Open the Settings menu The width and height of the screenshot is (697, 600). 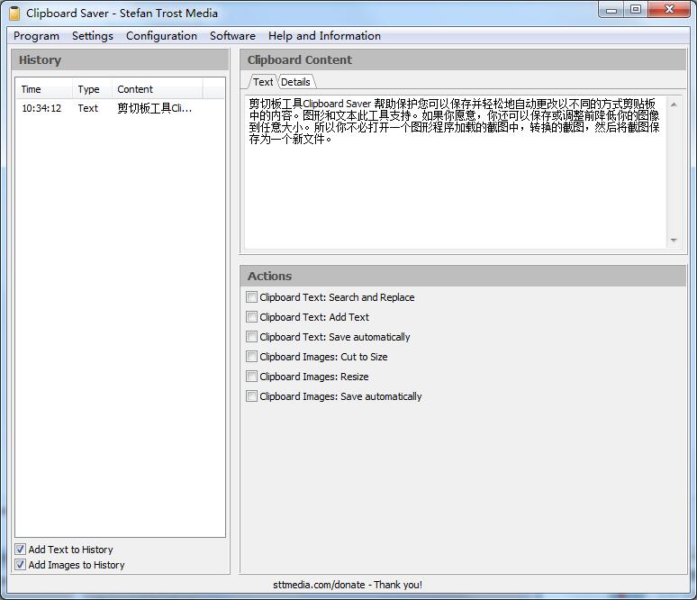[93, 36]
